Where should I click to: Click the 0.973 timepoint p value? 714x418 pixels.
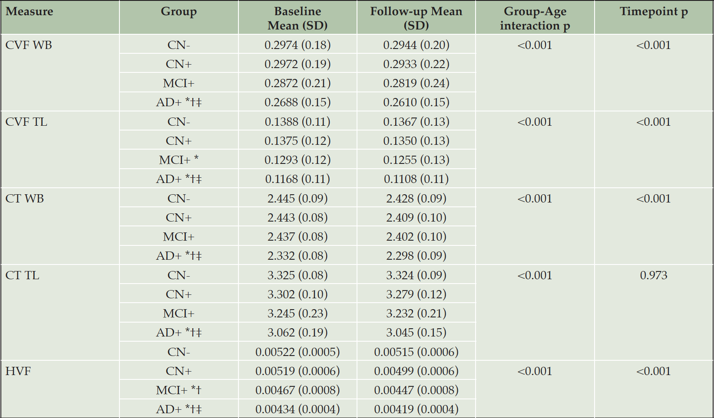click(x=654, y=275)
